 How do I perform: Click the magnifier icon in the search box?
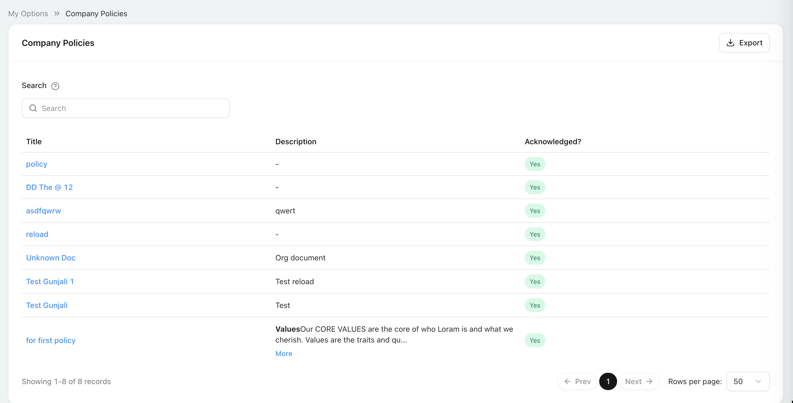click(x=33, y=108)
